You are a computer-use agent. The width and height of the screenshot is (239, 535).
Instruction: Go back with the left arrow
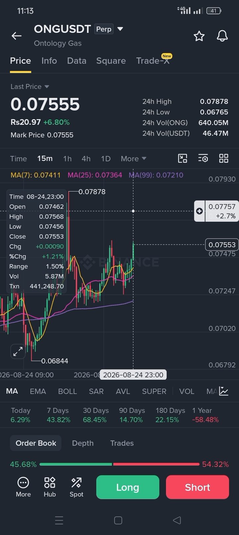[x=17, y=36]
